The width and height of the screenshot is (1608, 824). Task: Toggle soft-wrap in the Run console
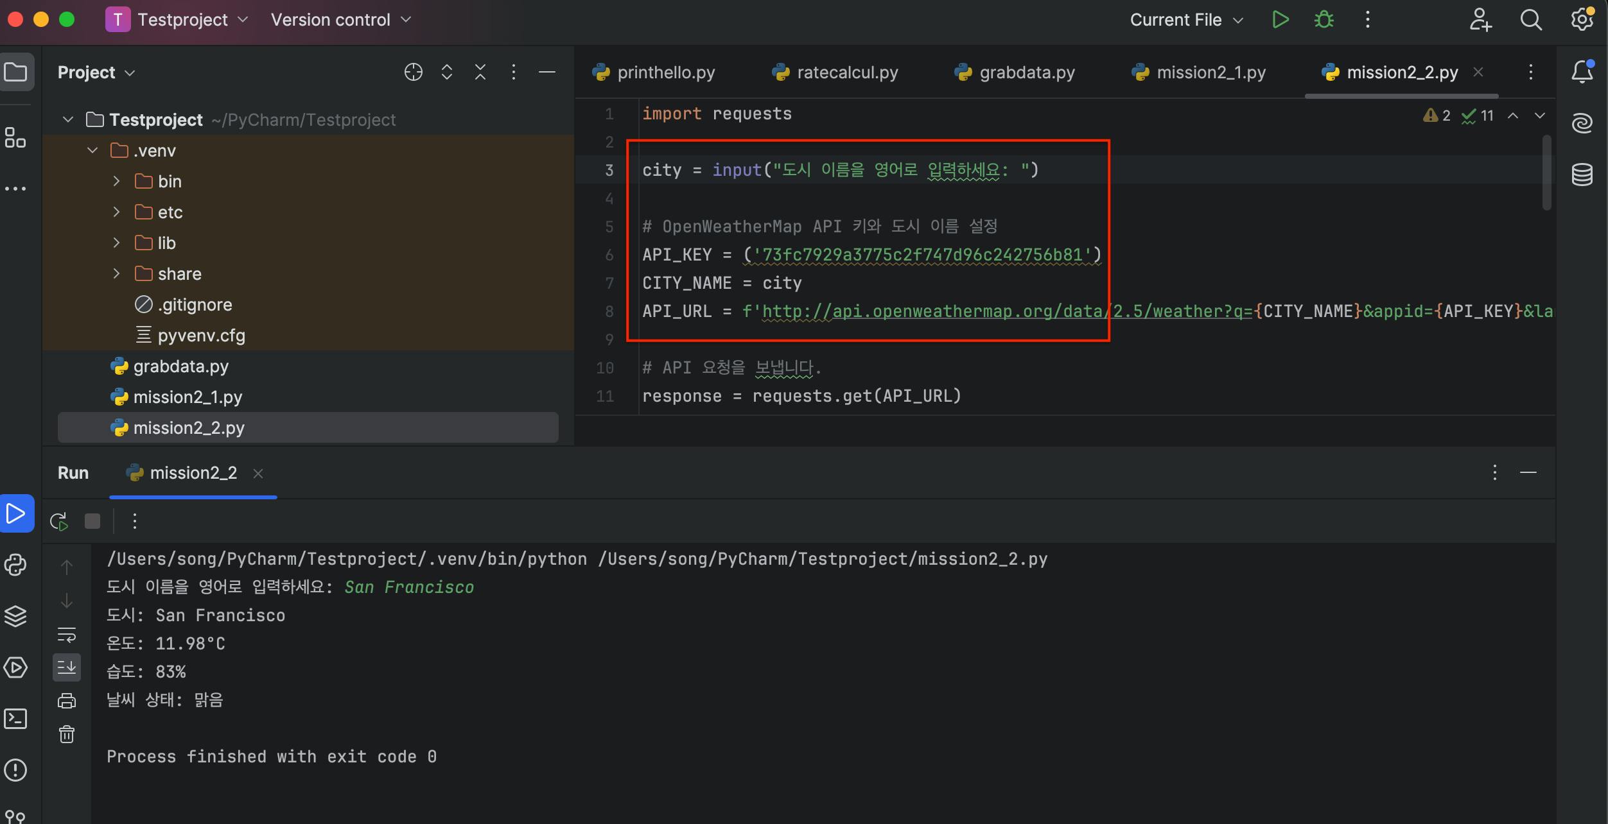coord(67,635)
